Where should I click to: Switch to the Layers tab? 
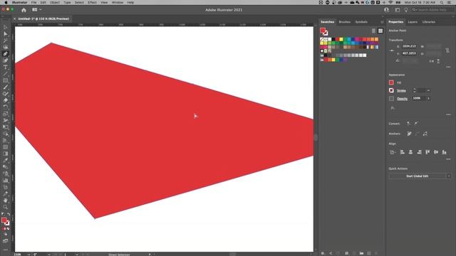point(413,22)
